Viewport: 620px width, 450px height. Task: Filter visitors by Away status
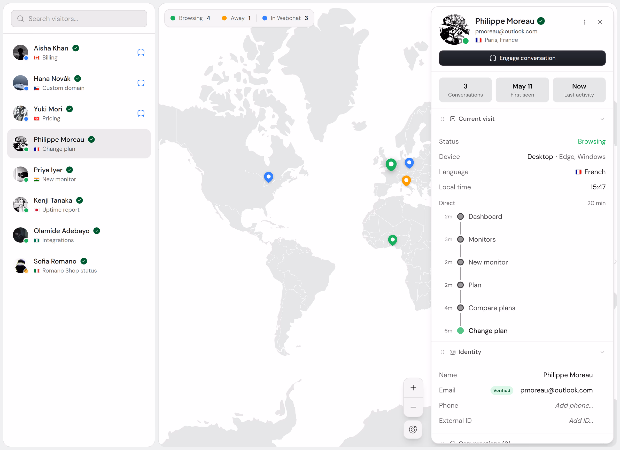click(x=236, y=18)
